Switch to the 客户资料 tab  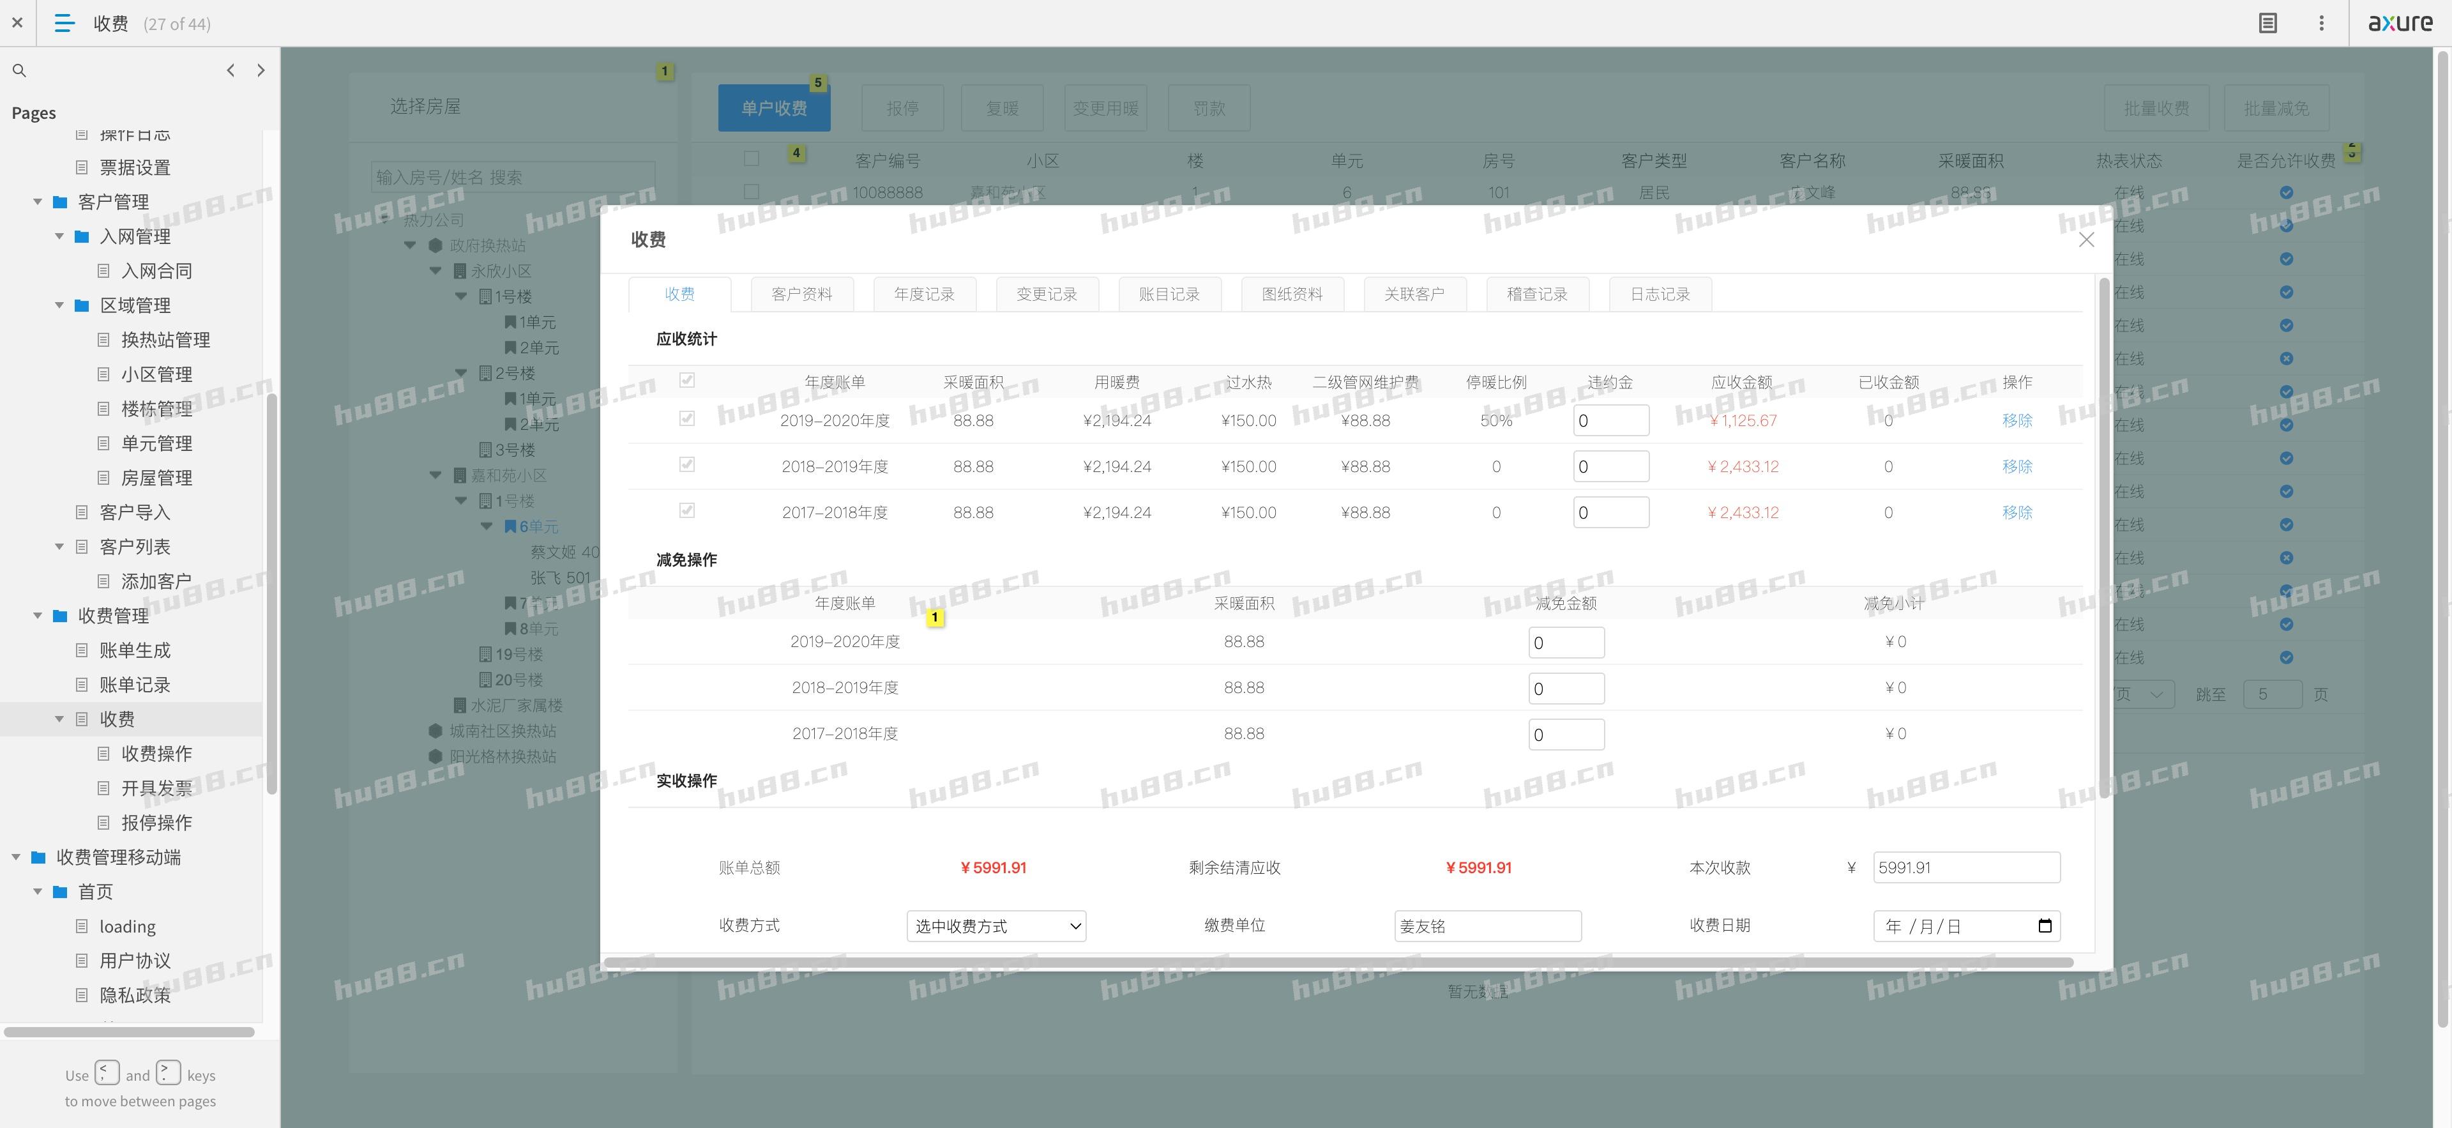pos(801,294)
